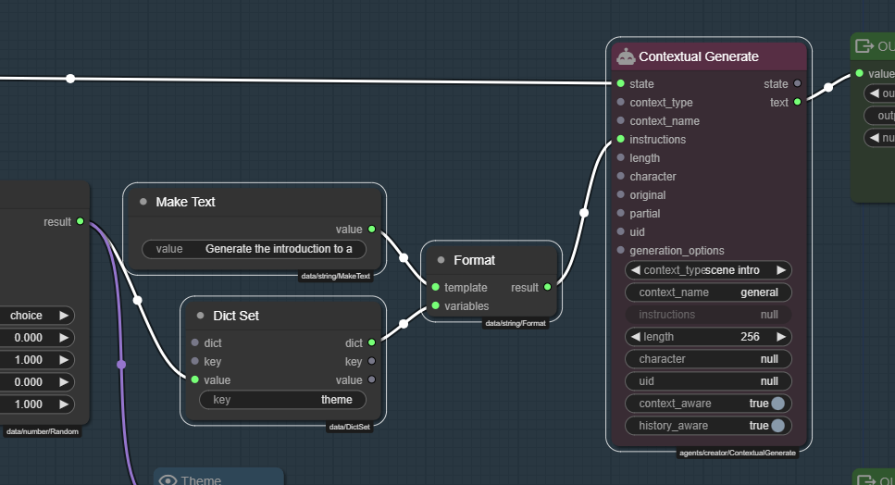The width and height of the screenshot is (895, 485).
Task: Click the output arrow icon on green node
Action: [864, 46]
